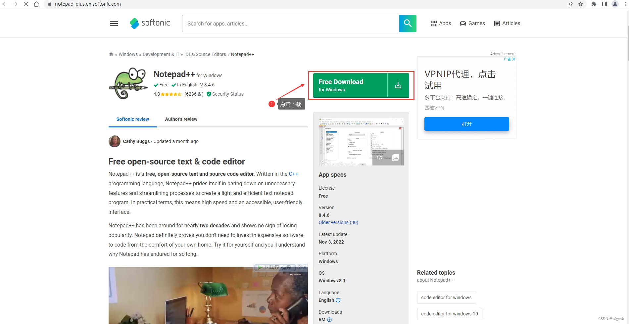Click the share page icon in address bar
The image size is (629, 324).
coord(570,4)
